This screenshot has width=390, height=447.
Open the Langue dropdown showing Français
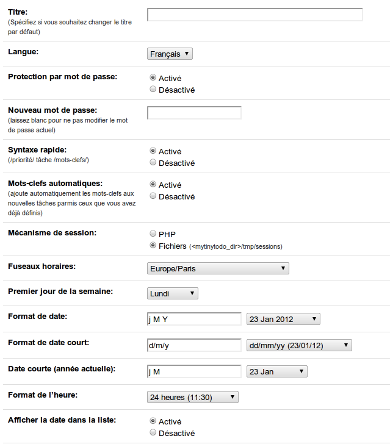click(170, 54)
